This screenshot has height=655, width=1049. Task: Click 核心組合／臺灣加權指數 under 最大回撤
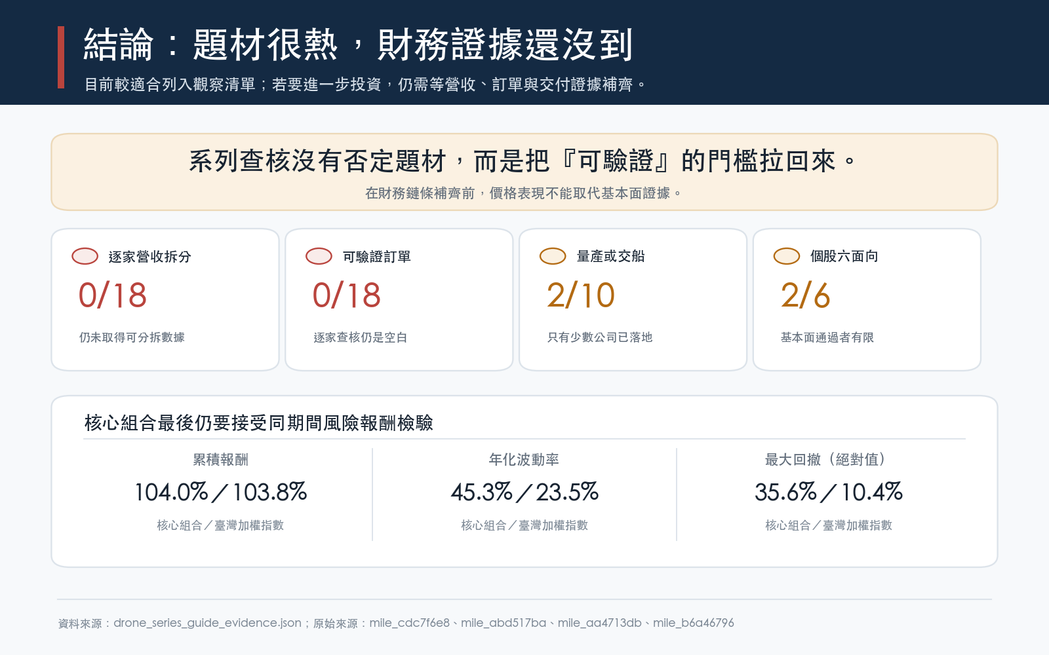pyautogui.click(x=829, y=525)
